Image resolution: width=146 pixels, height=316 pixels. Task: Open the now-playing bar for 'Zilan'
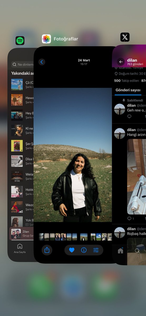[22, 234]
